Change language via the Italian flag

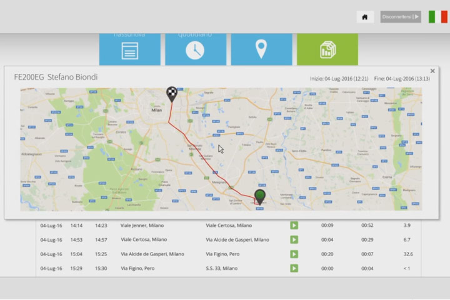pyautogui.click(x=437, y=17)
